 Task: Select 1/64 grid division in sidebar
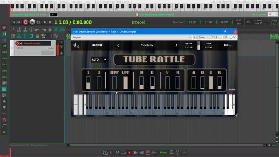coord(4,71)
